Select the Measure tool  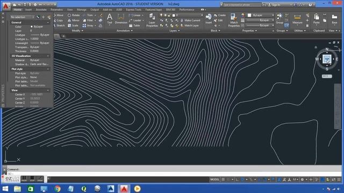297,19
